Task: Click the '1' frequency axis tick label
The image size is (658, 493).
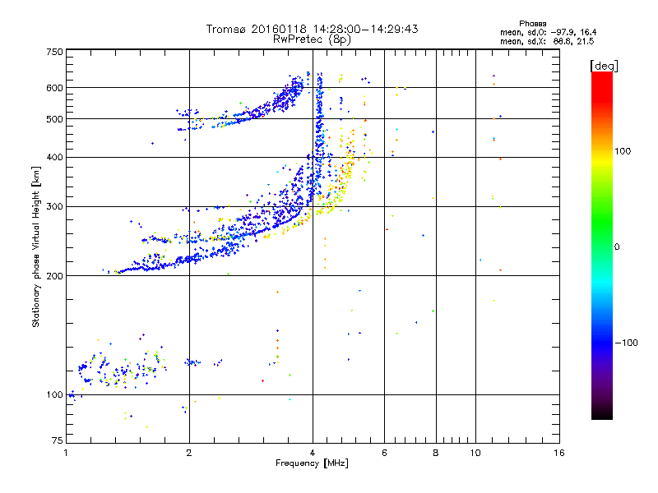Action: pyautogui.click(x=66, y=453)
